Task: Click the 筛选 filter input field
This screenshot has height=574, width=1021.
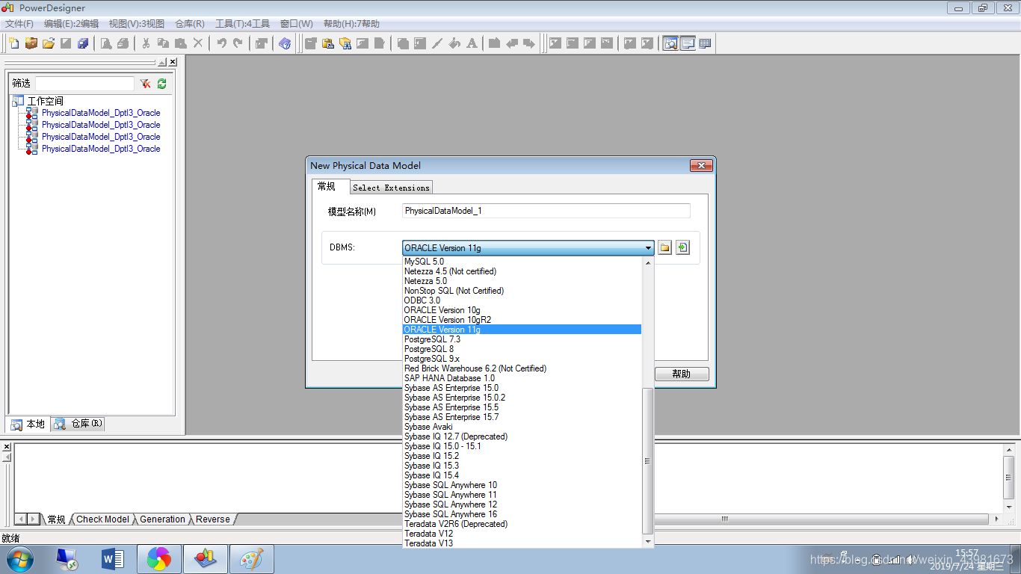Action: click(84, 84)
